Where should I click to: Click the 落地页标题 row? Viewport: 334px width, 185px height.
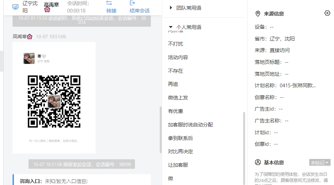tap(271, 62)
